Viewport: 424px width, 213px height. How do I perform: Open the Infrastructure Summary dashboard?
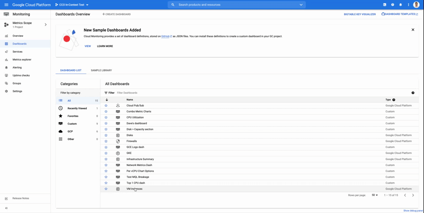[140, 159]
